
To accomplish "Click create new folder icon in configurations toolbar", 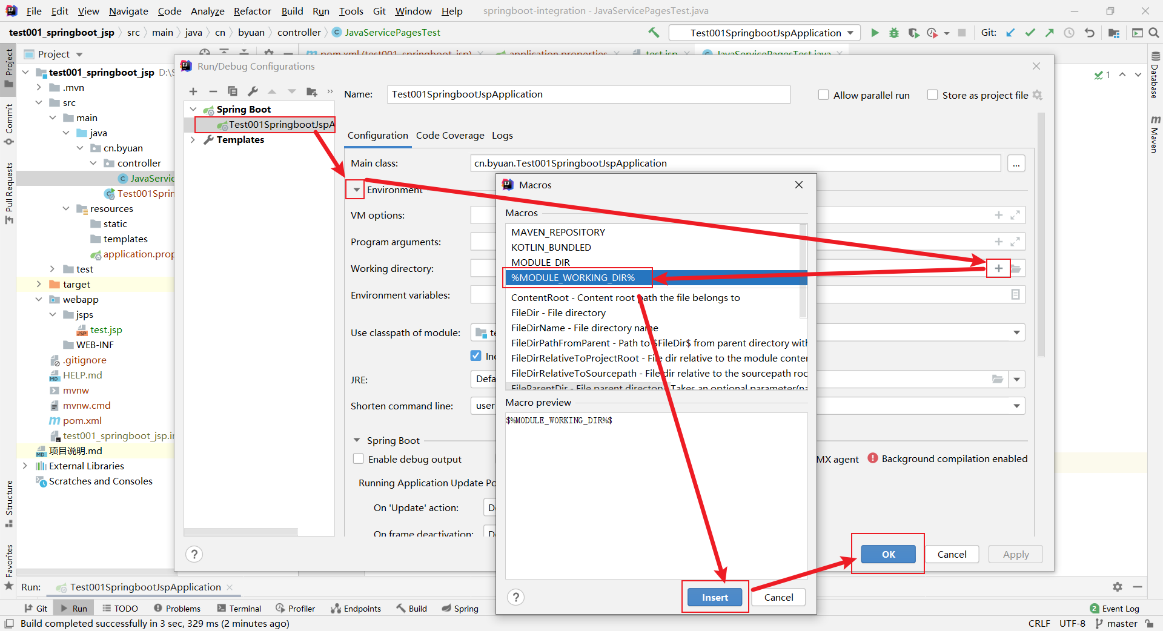I will (311, 91).
